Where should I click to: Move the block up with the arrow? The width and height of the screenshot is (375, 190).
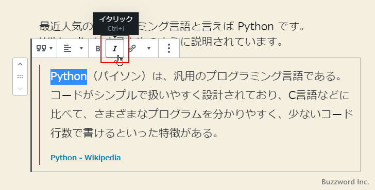pos(20,64)
